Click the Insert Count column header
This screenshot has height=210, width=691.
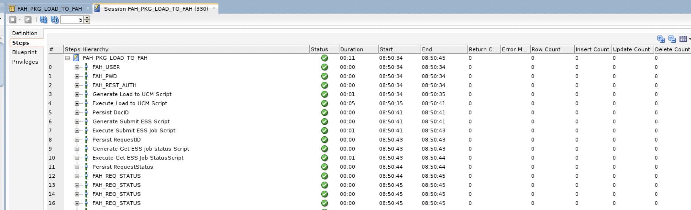593,49
